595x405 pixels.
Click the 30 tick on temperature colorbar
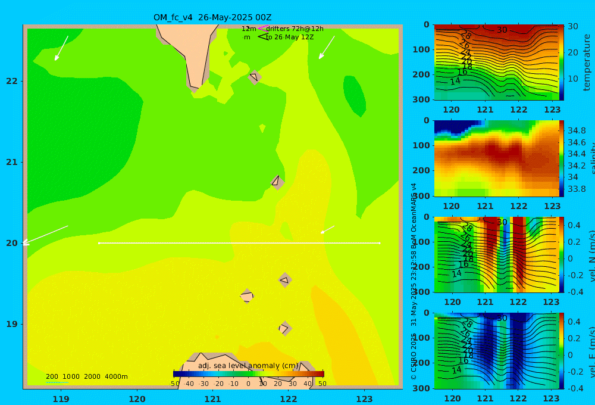(572, 26)
